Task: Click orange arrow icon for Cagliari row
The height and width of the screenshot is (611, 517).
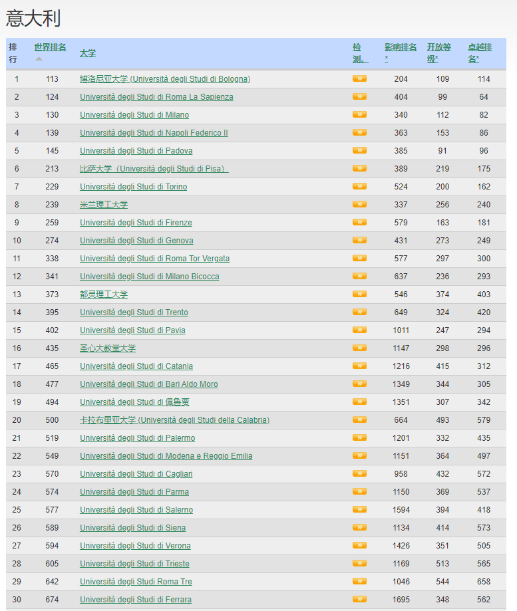Action: click(359, 473)
